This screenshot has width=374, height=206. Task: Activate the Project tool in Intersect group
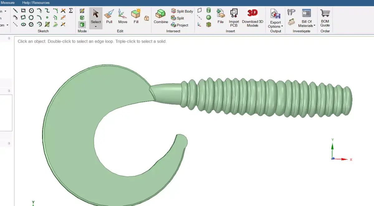pyautogui.click(x=181, y=25)
